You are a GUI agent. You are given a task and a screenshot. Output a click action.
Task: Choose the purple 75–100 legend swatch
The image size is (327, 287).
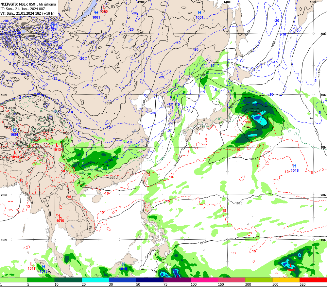pyautogui.click(x=177, y=280)
